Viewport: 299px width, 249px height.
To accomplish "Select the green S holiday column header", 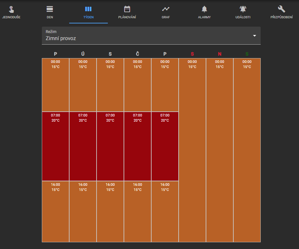I will 247,54.
